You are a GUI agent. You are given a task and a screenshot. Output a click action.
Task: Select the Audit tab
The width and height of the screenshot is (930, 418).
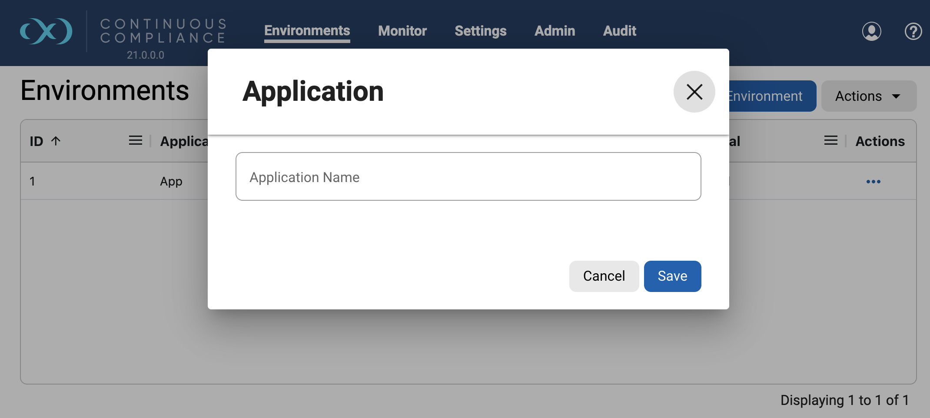pyautogui.click(x=619, y=31)
